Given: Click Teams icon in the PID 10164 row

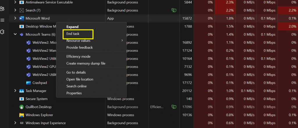Looking at the screenshot, I should coord(29,59).
